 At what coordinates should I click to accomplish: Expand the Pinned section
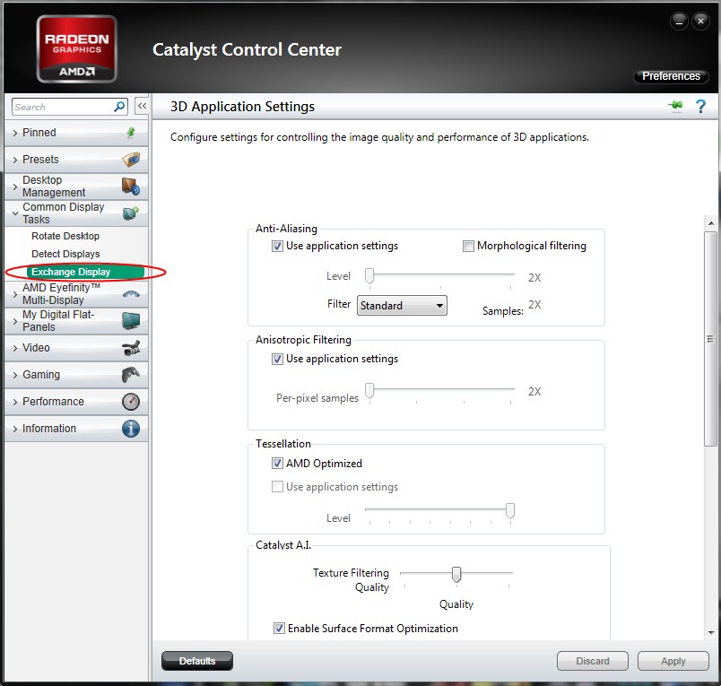[x=76, y=133]
